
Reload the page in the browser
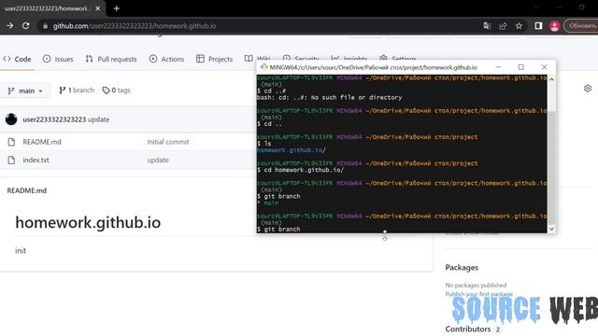[x=25, y=26]
